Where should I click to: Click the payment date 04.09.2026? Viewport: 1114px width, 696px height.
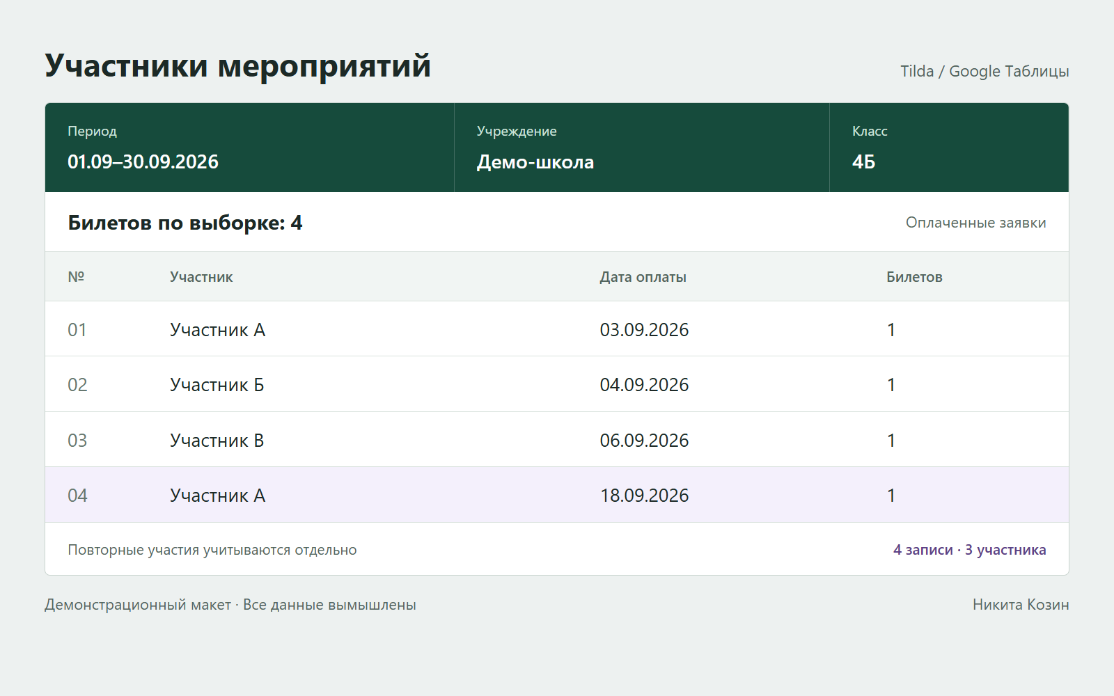[644, 385]
